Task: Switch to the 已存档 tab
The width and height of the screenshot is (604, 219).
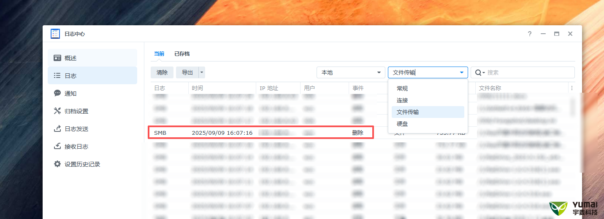Action: (182, 54)
